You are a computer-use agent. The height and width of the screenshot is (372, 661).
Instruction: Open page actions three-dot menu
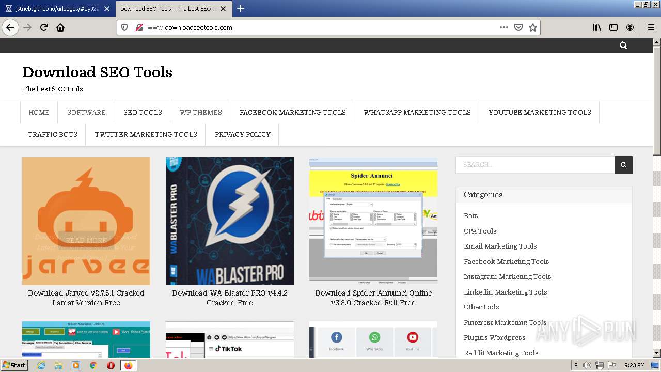(x=504, y=27)
